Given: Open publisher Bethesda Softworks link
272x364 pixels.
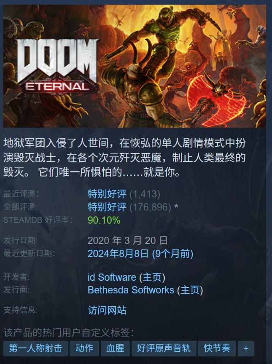Looking at the screenshot, I should coord(131,290).
